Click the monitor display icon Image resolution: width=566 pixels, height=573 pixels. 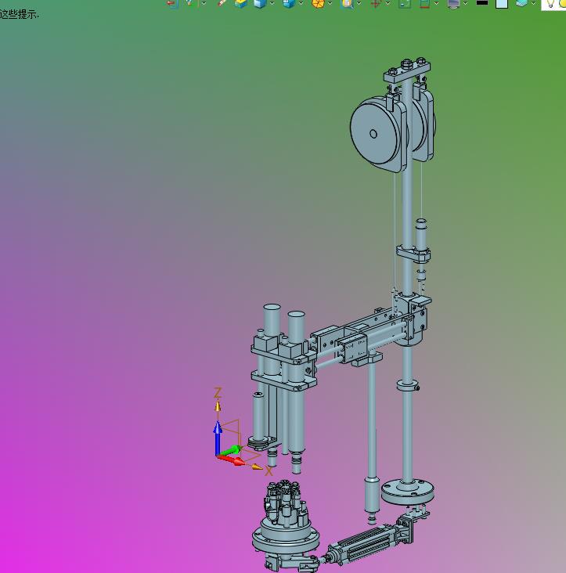click(453, 4)
